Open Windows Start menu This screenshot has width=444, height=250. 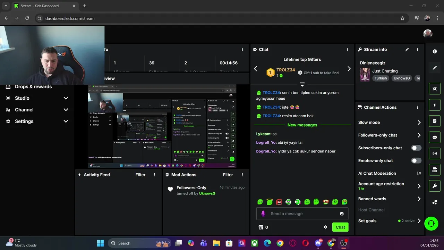[100, 243]
